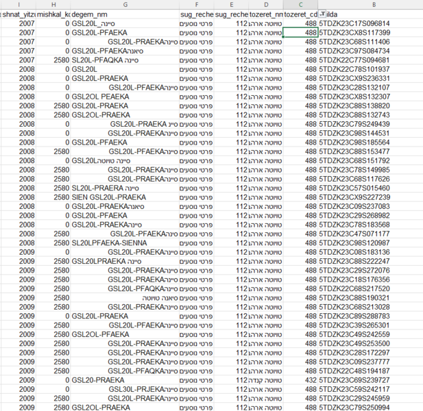Click the SIEN GSL20L-PRAEKA model cell
This screenshot has height=411, width=423.
pyautogui.click(x=125, y=197)
